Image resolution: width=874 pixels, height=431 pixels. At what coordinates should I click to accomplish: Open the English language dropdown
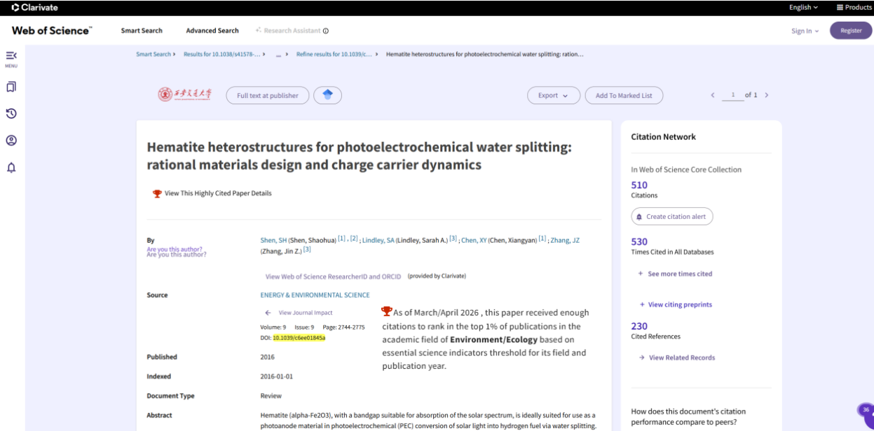(x=803, y=8)
